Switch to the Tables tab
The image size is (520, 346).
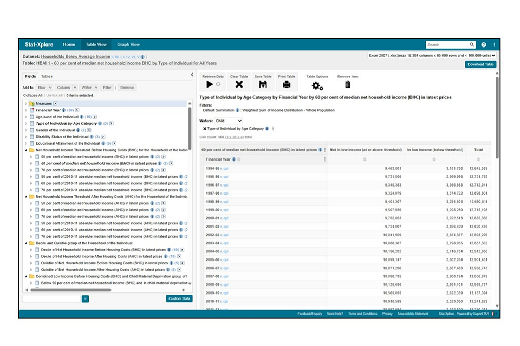47,76
